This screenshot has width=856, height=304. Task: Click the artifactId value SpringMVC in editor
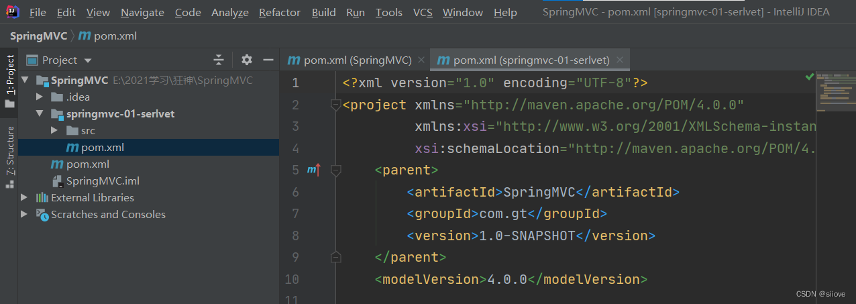click(x=539, y=192)
